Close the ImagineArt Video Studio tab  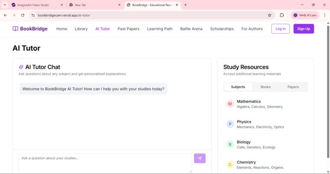tap(62, 5)
